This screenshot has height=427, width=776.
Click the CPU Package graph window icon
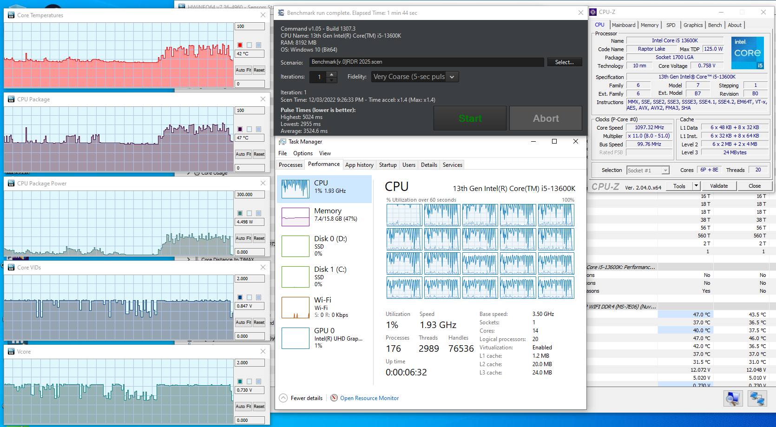[x=11, y=99]
